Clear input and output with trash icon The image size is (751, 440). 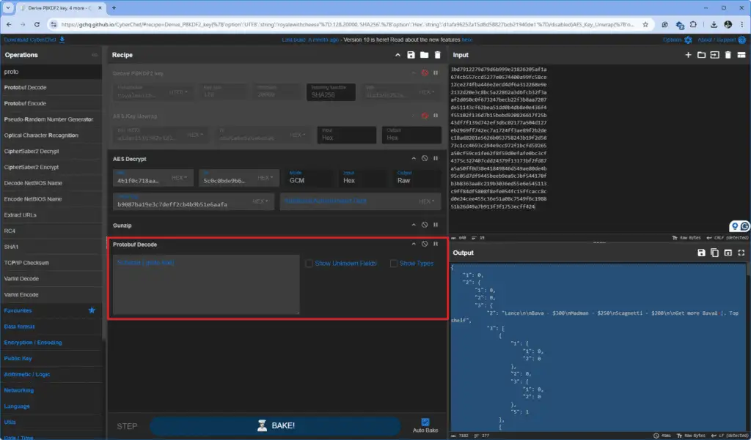728,55
